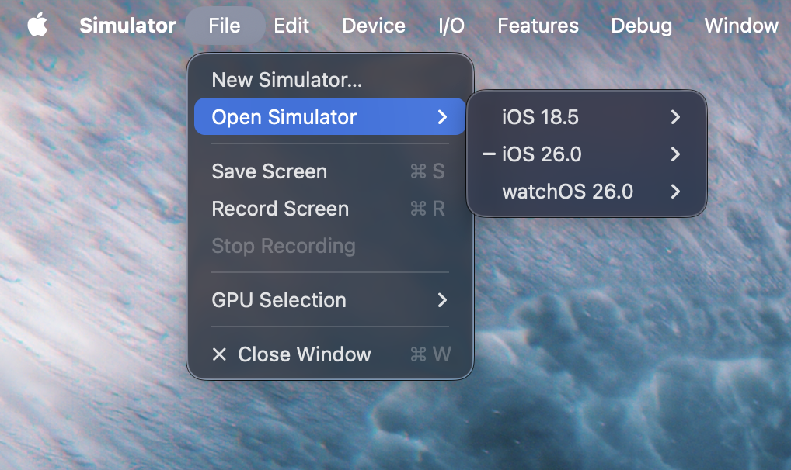Click the Open Simulator chevron arrow

(442, 117)
